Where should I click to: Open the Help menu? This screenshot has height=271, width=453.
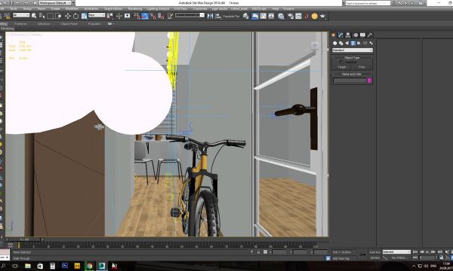pos(276,9)
